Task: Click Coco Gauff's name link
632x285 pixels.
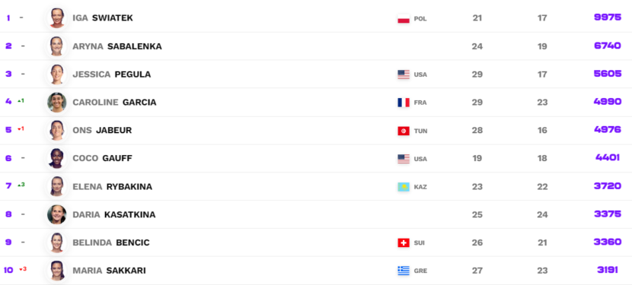Action: (x=102, y=158)
